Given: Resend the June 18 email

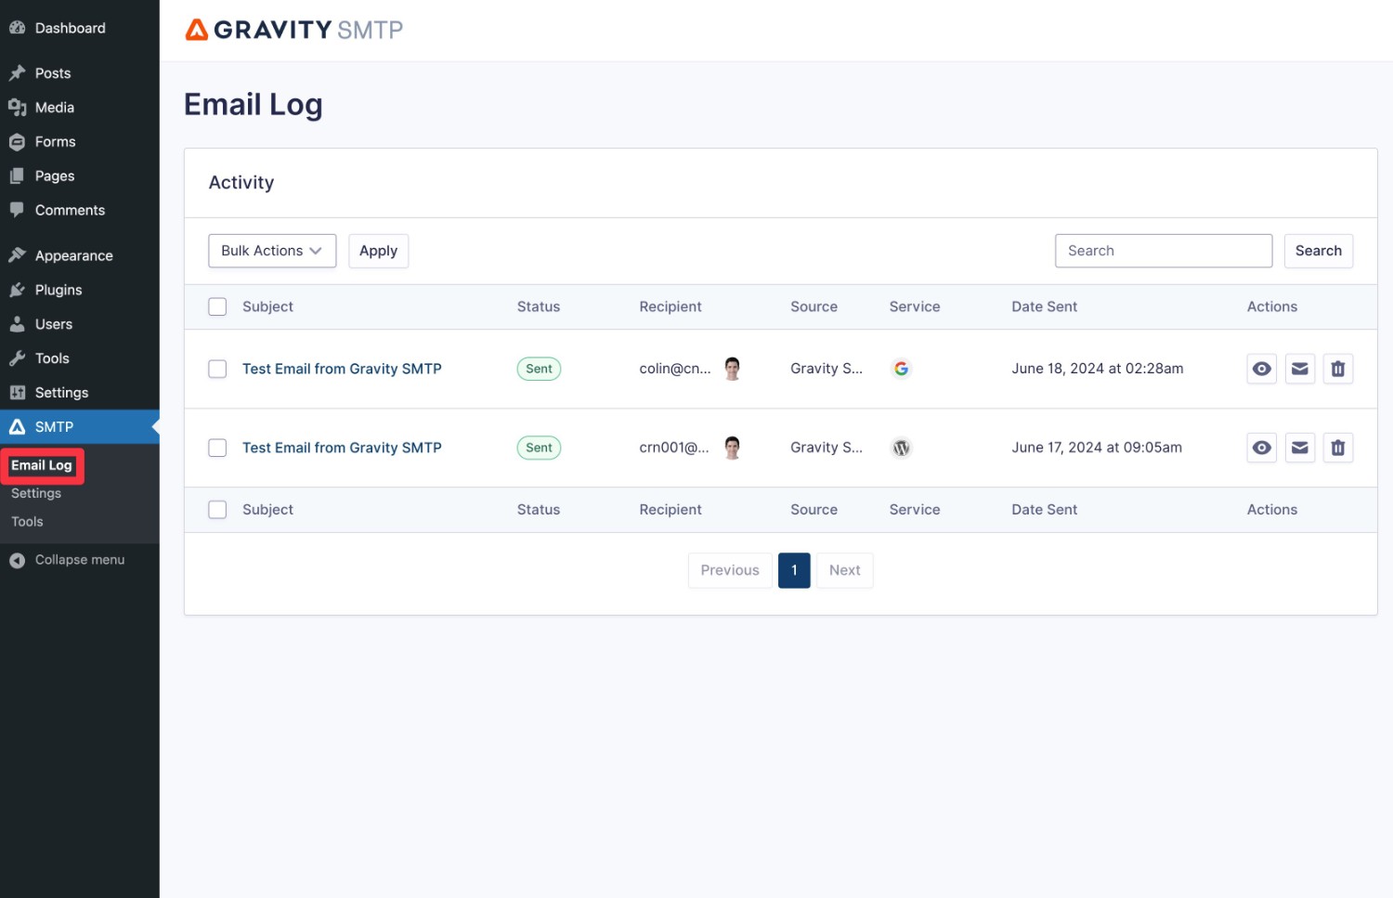Looking at the screenshot, I should pos(1299,369).
